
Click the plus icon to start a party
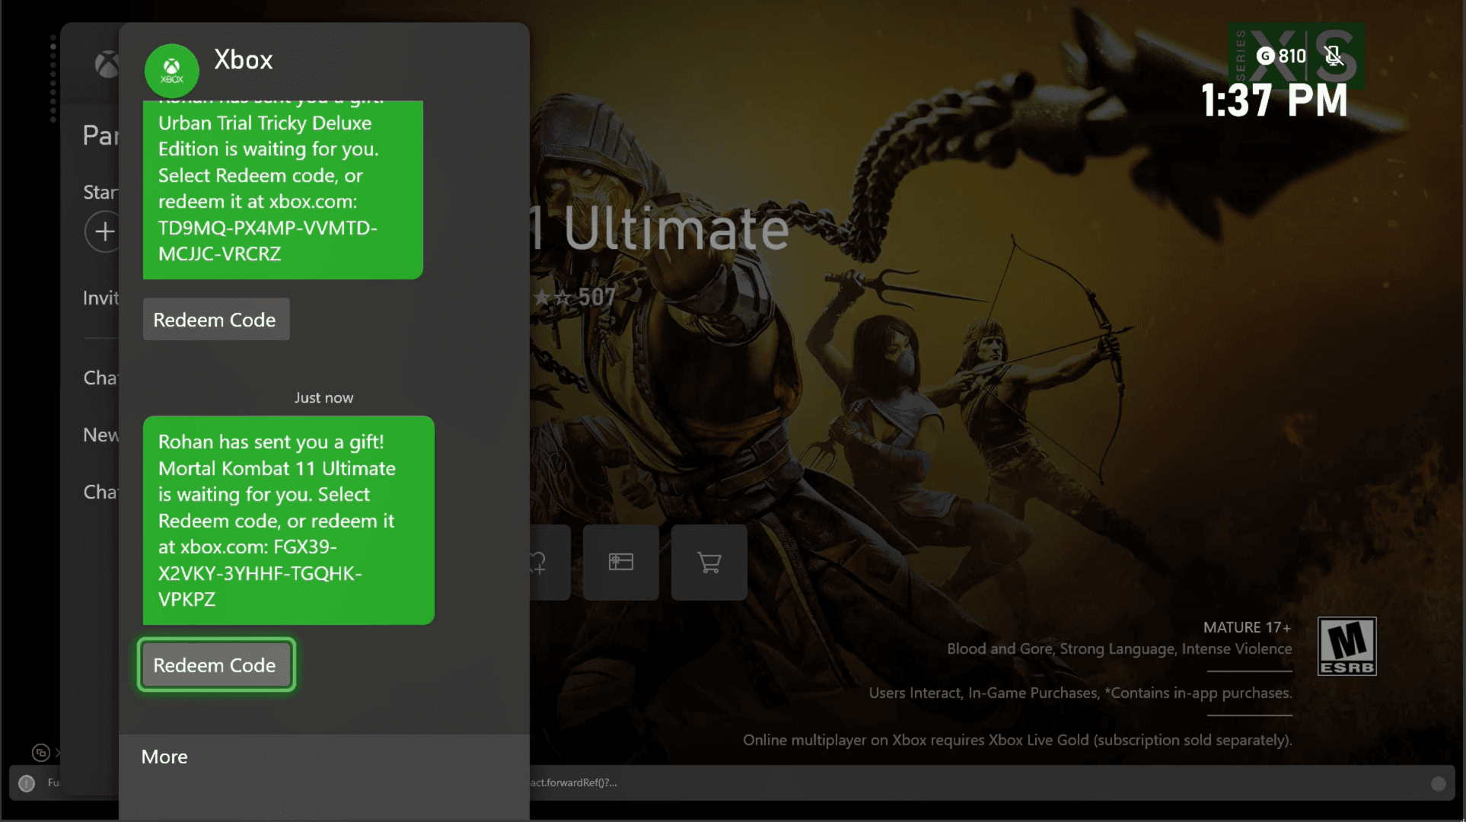point(104,231)
